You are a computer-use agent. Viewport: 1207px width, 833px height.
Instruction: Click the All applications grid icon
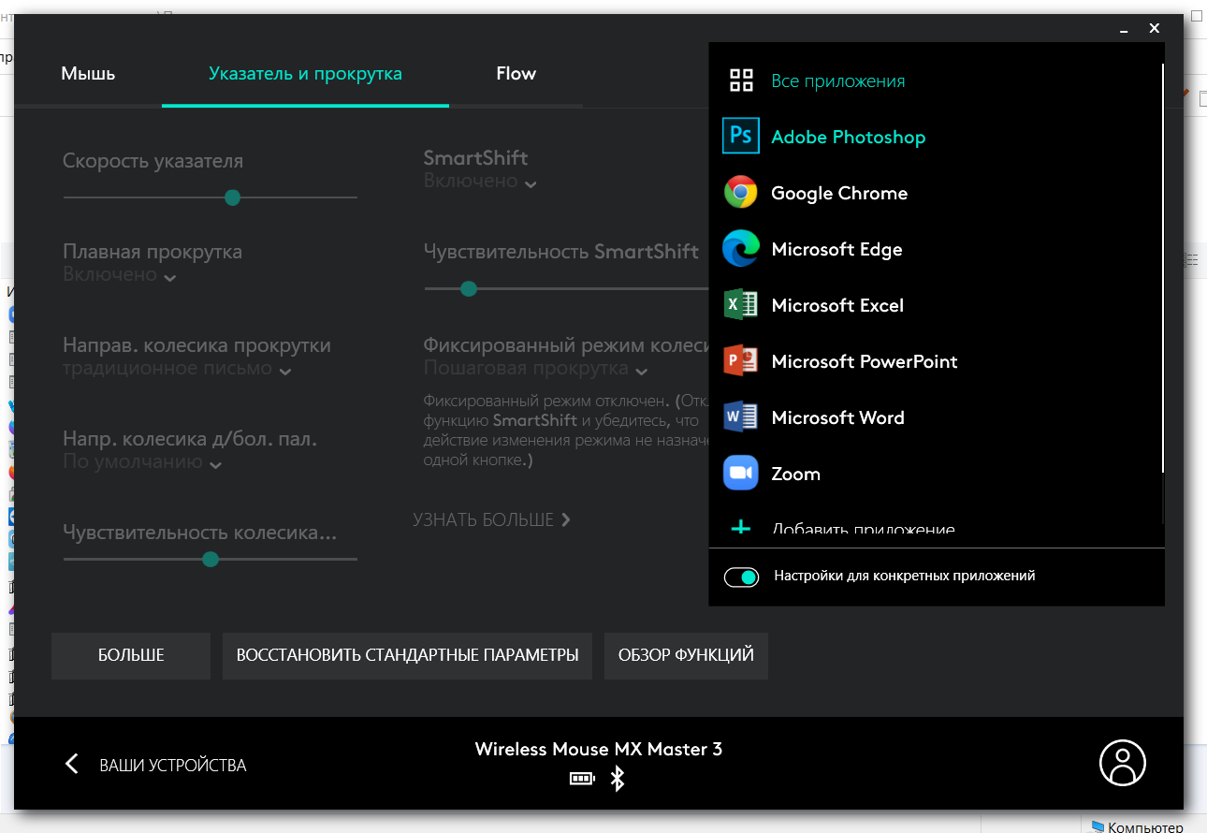coord(741,80)
